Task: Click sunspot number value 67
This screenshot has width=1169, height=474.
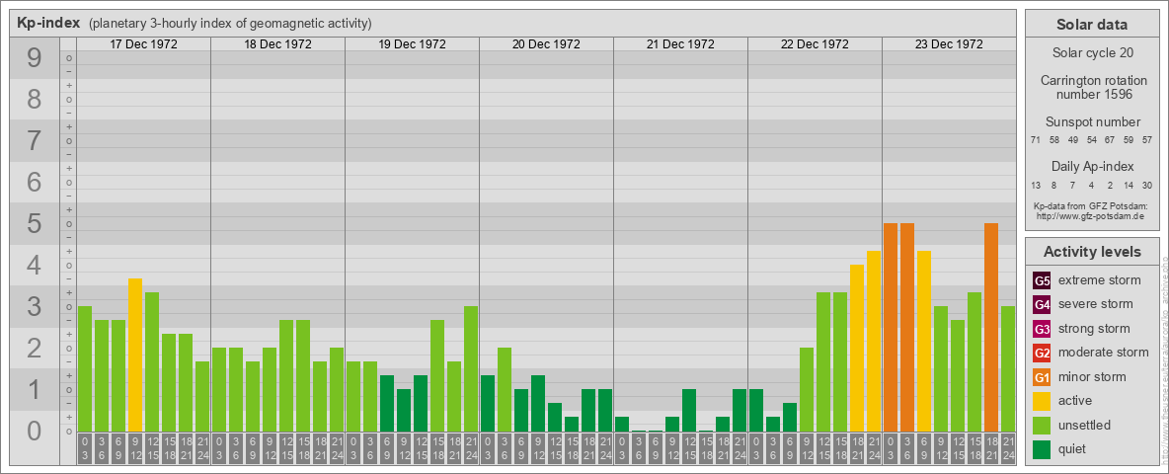Action: coord(1110,140)
